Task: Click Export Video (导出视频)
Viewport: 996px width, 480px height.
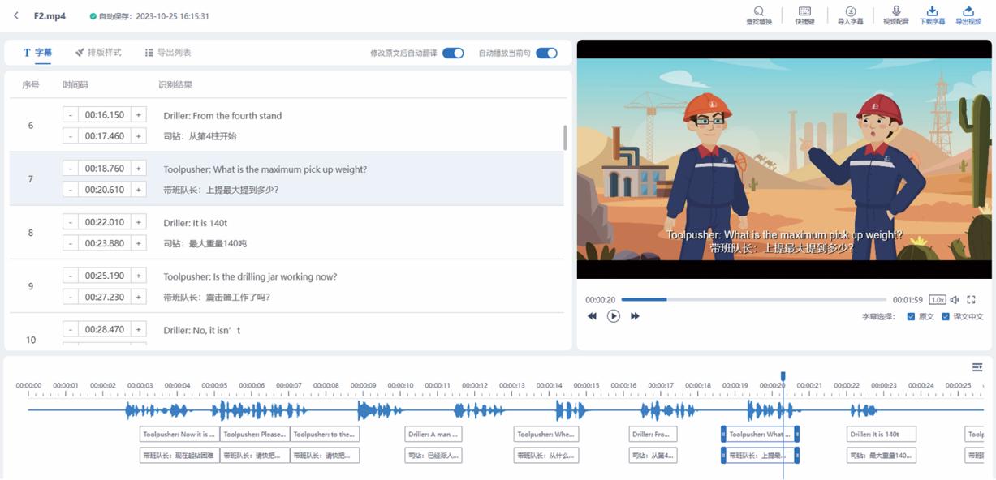Action: click(968, 15)
